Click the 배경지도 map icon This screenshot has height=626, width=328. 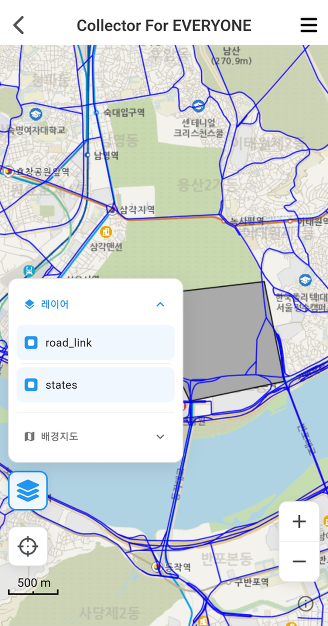pyautogui.click(x=29, y=437)
